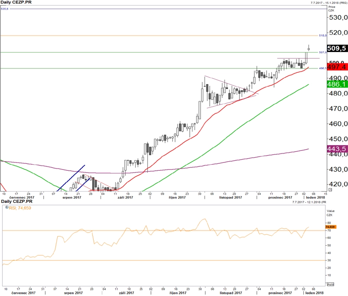Click the RSI 70 overbought horizontal line
348x296 pixels.
[164, 231]
